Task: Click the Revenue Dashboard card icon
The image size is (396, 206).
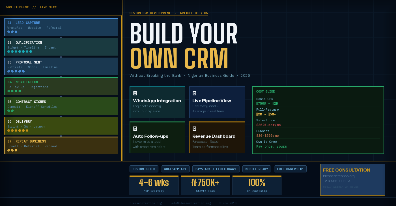Action: (194, 129)
